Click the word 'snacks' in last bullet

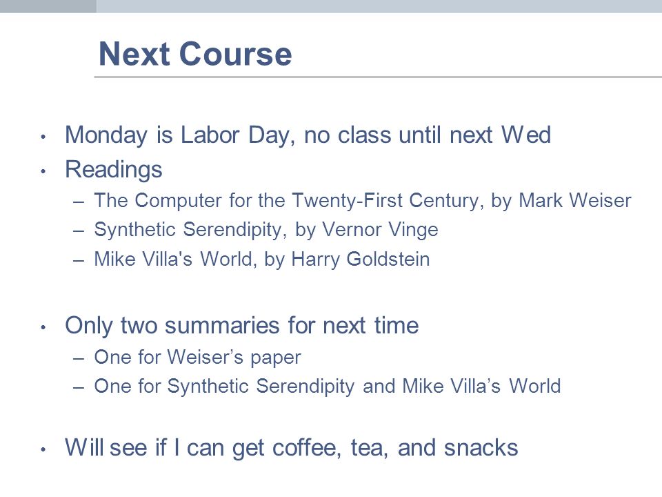pyautogui.click(x=481, y=447)
